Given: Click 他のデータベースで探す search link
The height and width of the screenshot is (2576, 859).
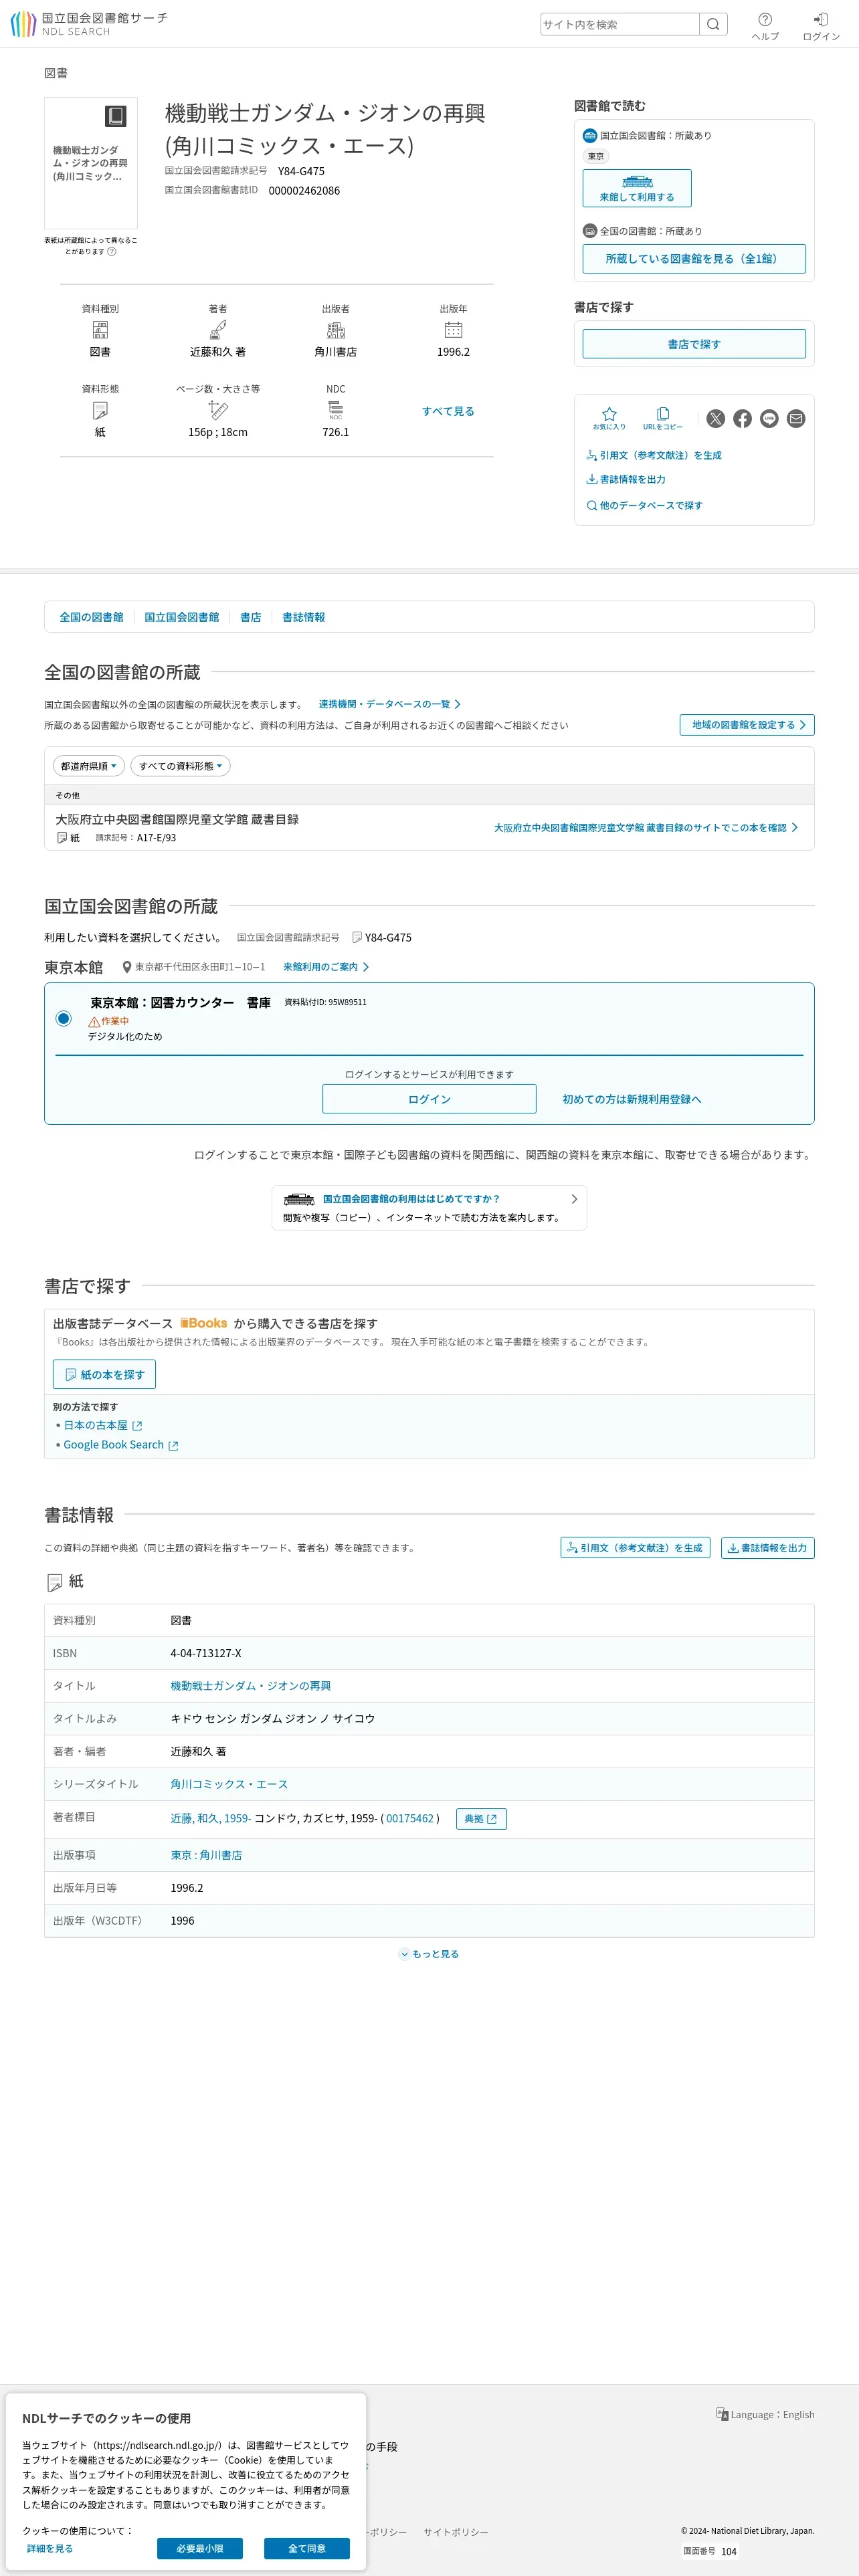Looking at the screenshot, I should pyautogui.click(x=644, y=505).
